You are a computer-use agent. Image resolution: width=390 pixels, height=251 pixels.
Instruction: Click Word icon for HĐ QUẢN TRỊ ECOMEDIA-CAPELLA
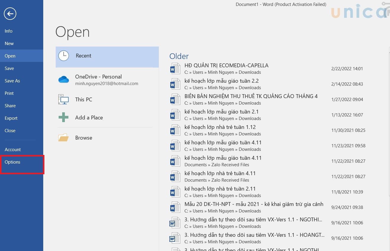pyautogui.click(x=175, y=69)
